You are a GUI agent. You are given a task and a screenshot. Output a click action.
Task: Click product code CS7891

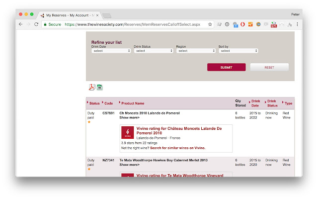pos(108,113)
